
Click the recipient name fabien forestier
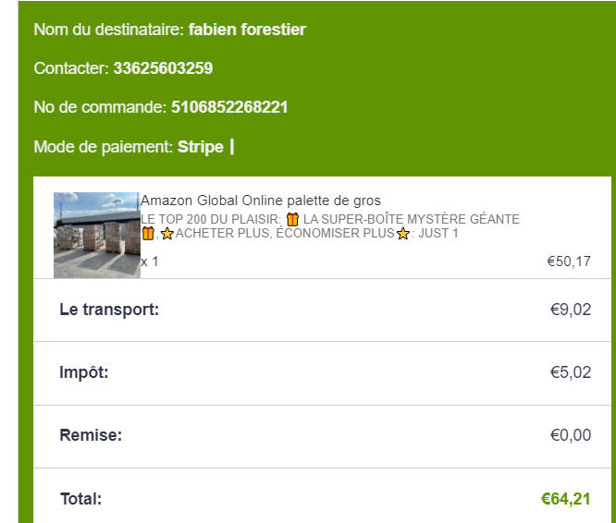(x=247, y=30)
